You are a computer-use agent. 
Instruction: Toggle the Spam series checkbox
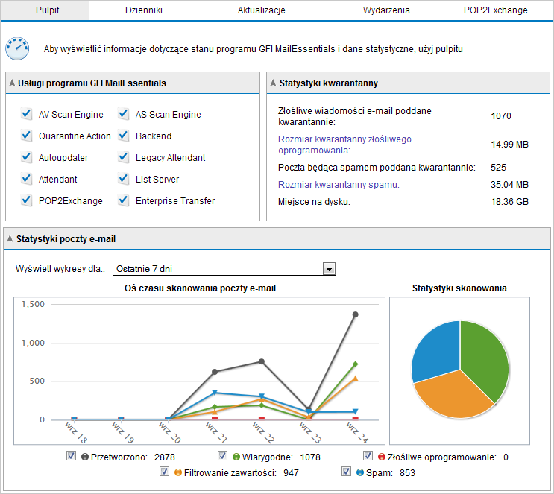[346, 472]
